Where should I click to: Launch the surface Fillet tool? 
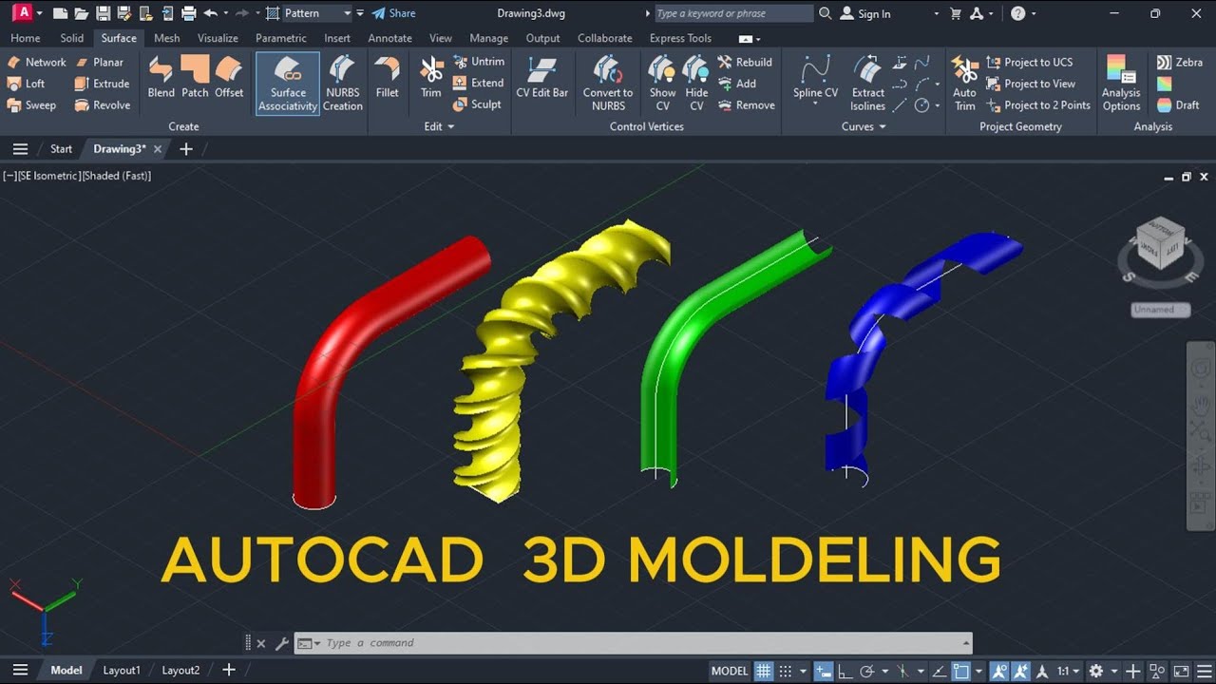[x=387, y=77]
